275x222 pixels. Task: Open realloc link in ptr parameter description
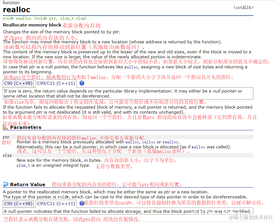pyautogui.click(x=170, y=142)
